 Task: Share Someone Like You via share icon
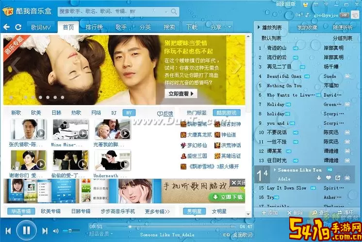click(x=338, y=178)
